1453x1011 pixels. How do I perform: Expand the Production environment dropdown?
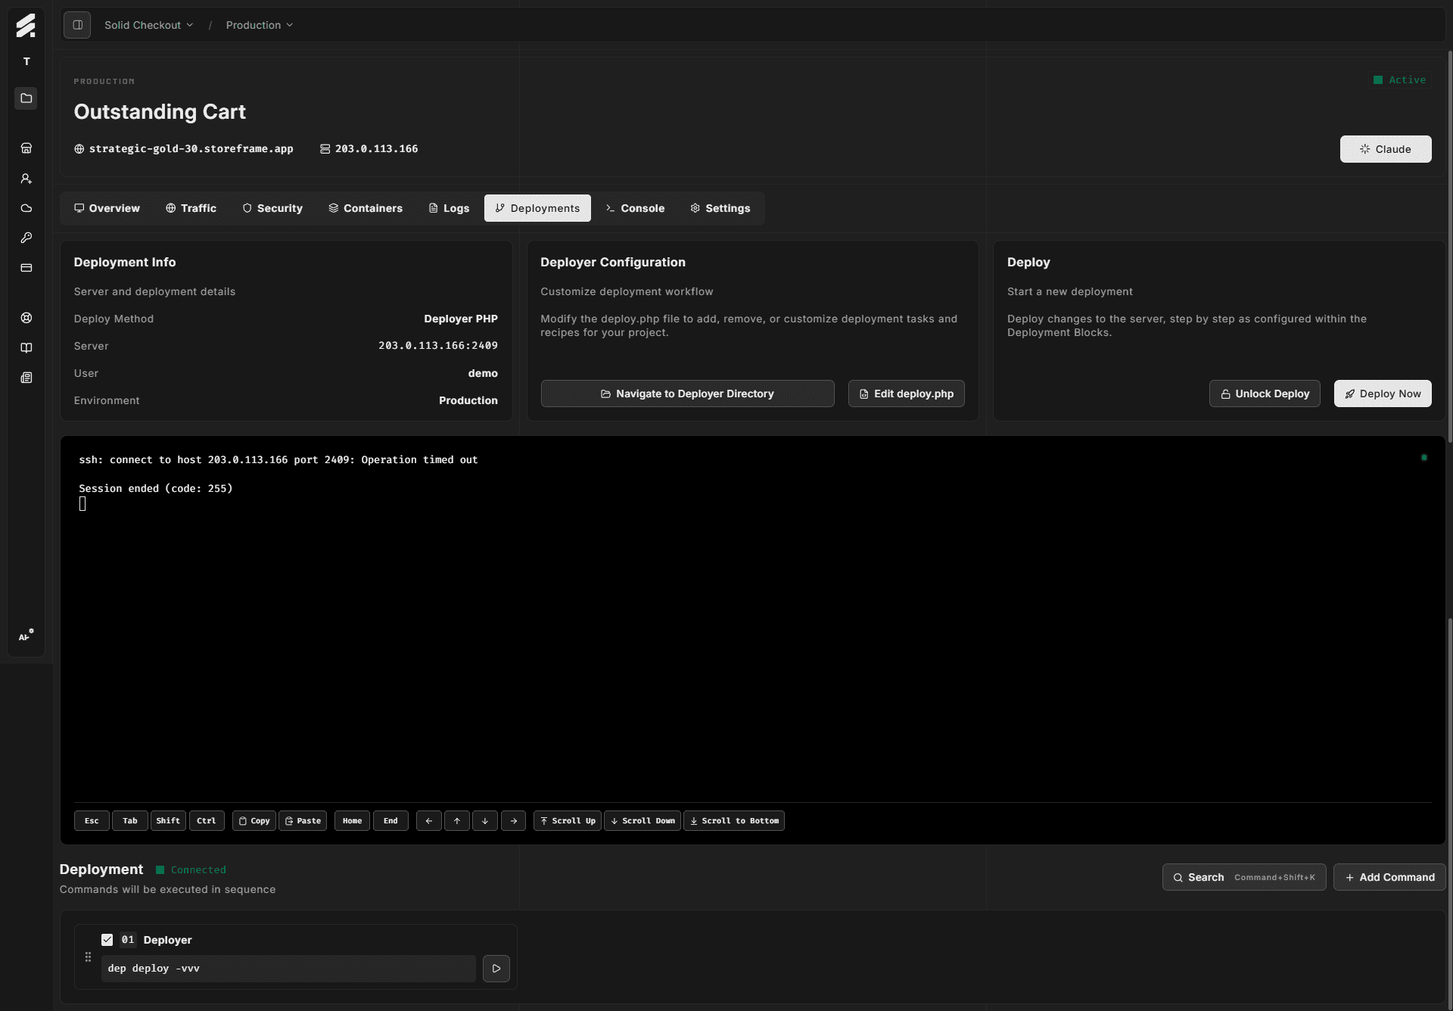click(x=260, y=25)
